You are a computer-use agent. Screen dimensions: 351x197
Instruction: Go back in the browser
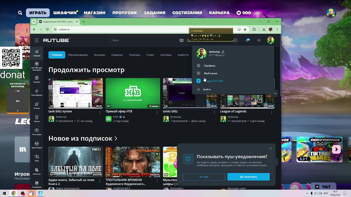coord(34,29)
